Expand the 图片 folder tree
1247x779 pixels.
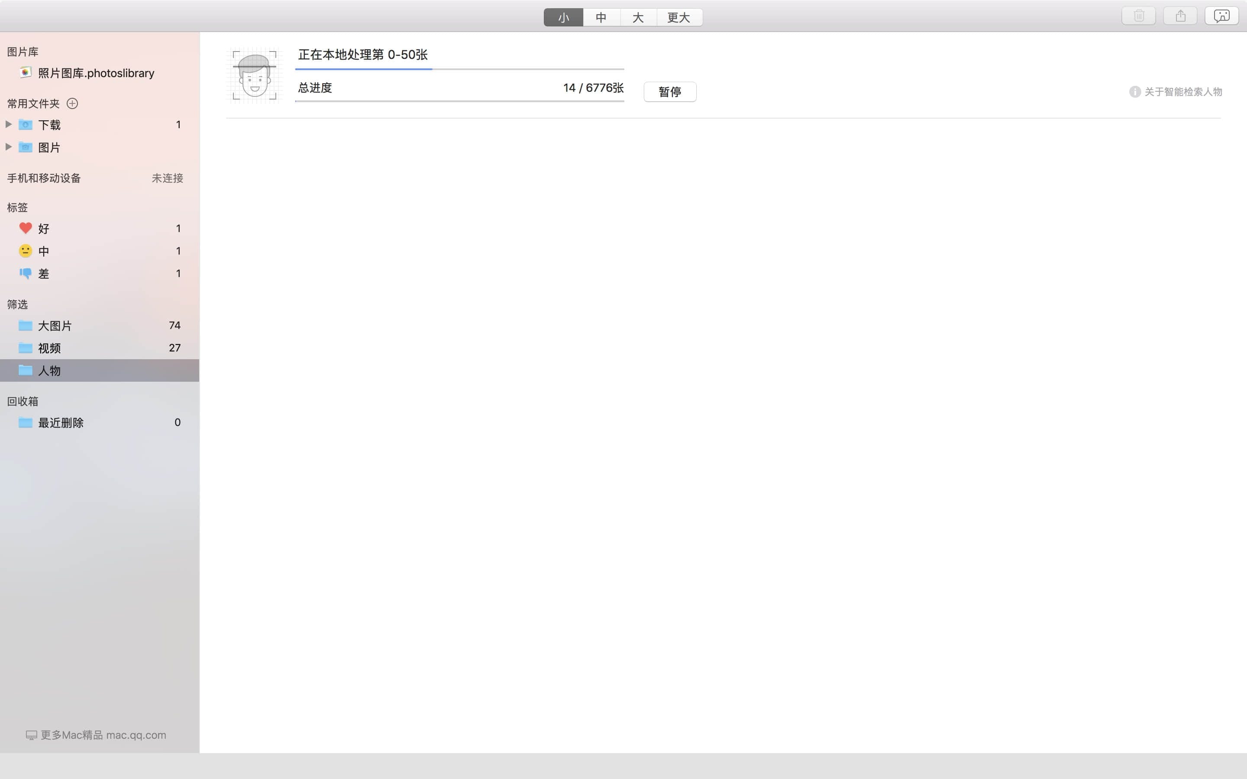(9, 147)
